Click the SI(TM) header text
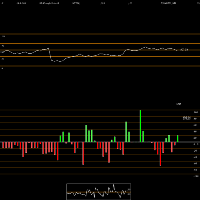 76,3
